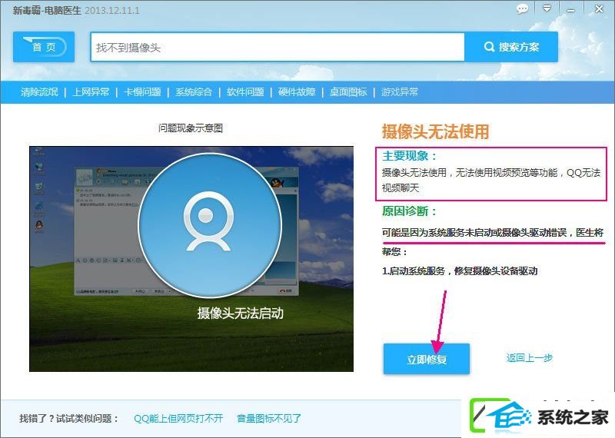This screenshot has width=615, height=438.
Task: Switch to 软件问题 category
Action: coord(245,92)
